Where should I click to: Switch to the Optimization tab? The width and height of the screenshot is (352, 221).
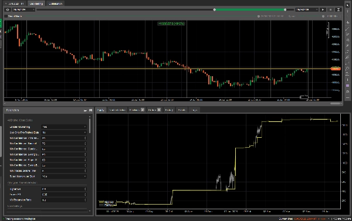56,4
